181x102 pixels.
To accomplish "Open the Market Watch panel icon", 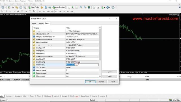I will click(9, 8).
